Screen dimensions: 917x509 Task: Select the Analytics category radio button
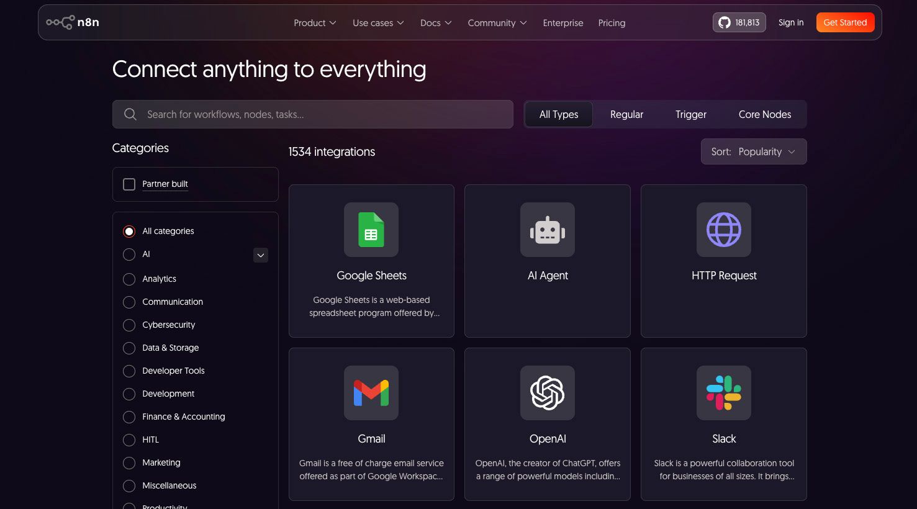pos(129,279)
